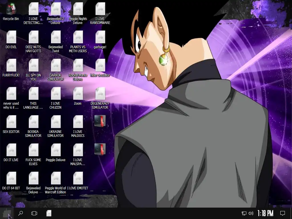The image size is (292, 219).
Task: Open the volume speaker tray icon
Action: tap(251, 213)
